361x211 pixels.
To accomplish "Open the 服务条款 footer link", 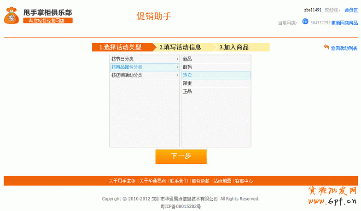I will click(200, 181).
